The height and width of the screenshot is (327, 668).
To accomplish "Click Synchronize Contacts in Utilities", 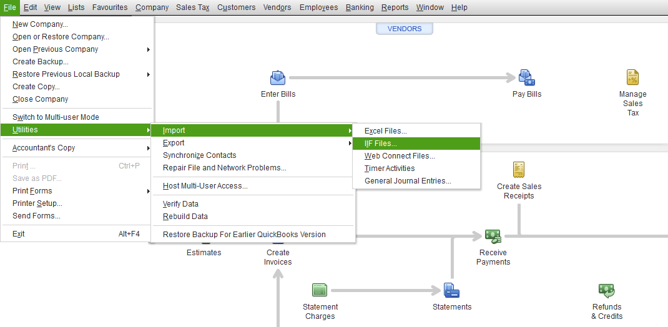I will click(253, 155).
